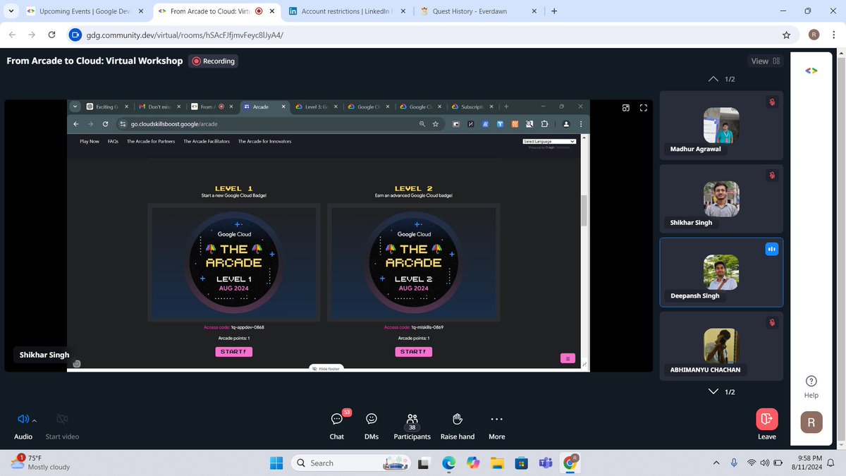Click muted mic icon on Madhur Agrawal tile
Image resolution: width=846 pixels, height=476 pixels.
pos(772,102)
